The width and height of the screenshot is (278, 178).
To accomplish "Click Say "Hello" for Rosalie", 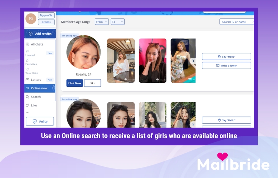I will tap(226, 56).
